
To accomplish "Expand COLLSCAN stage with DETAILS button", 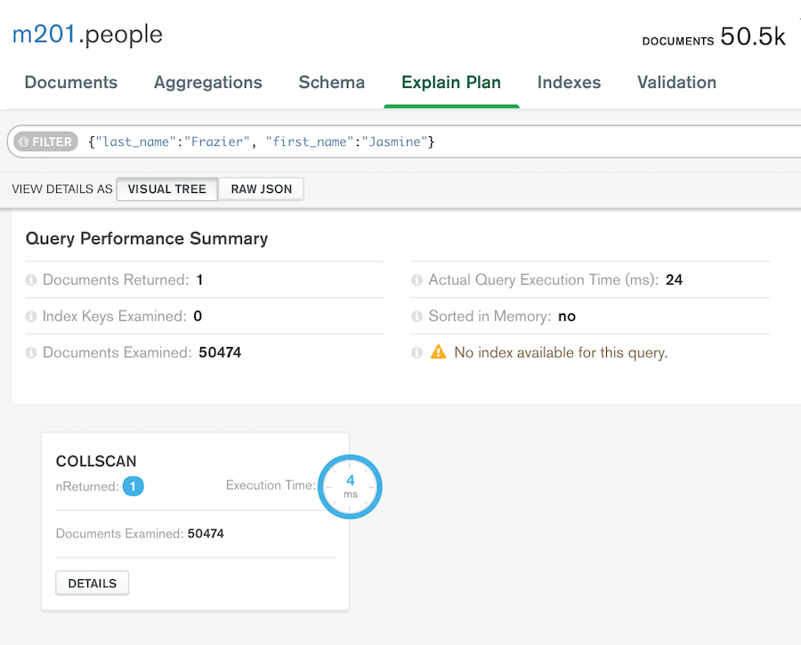I will (x=92, y=584).
